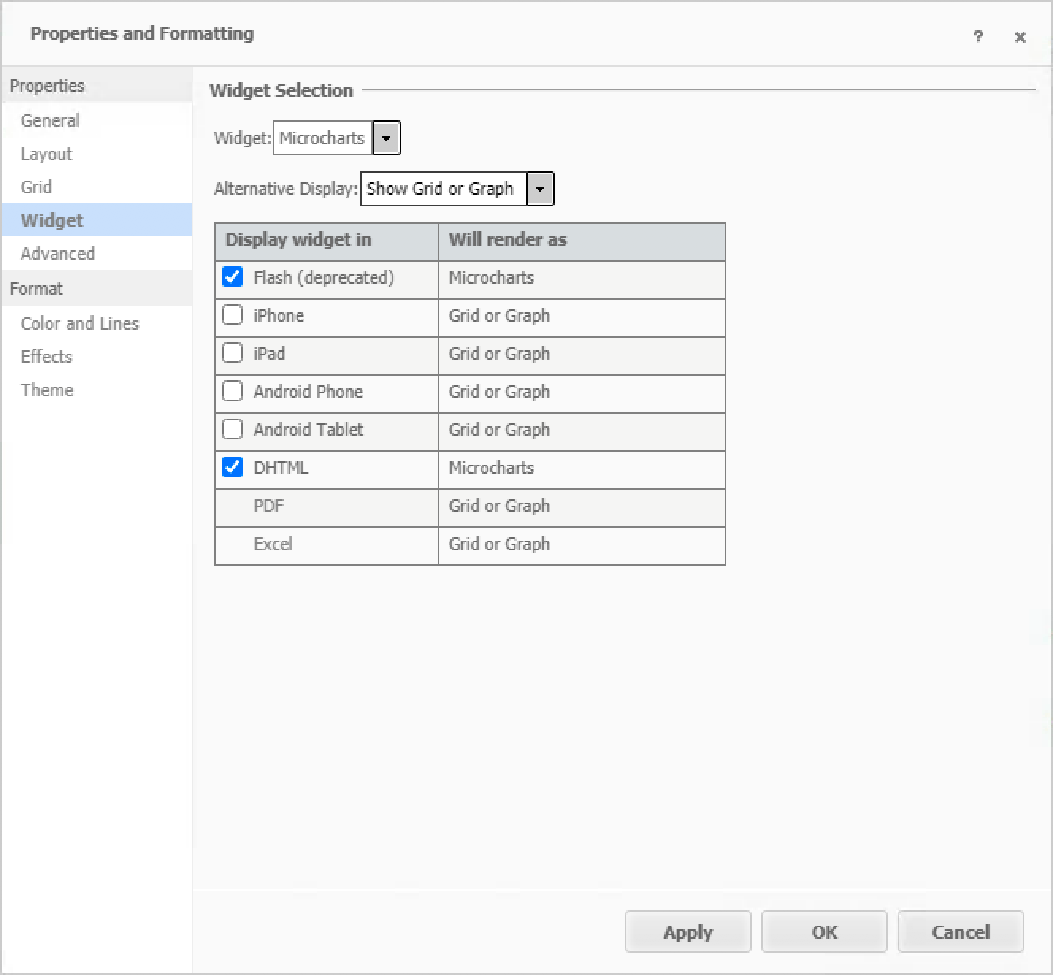Viewport: 1053px width, 975px height.
Task: Enable widget display for Android Tablet
Action: (x=232, y=430)
